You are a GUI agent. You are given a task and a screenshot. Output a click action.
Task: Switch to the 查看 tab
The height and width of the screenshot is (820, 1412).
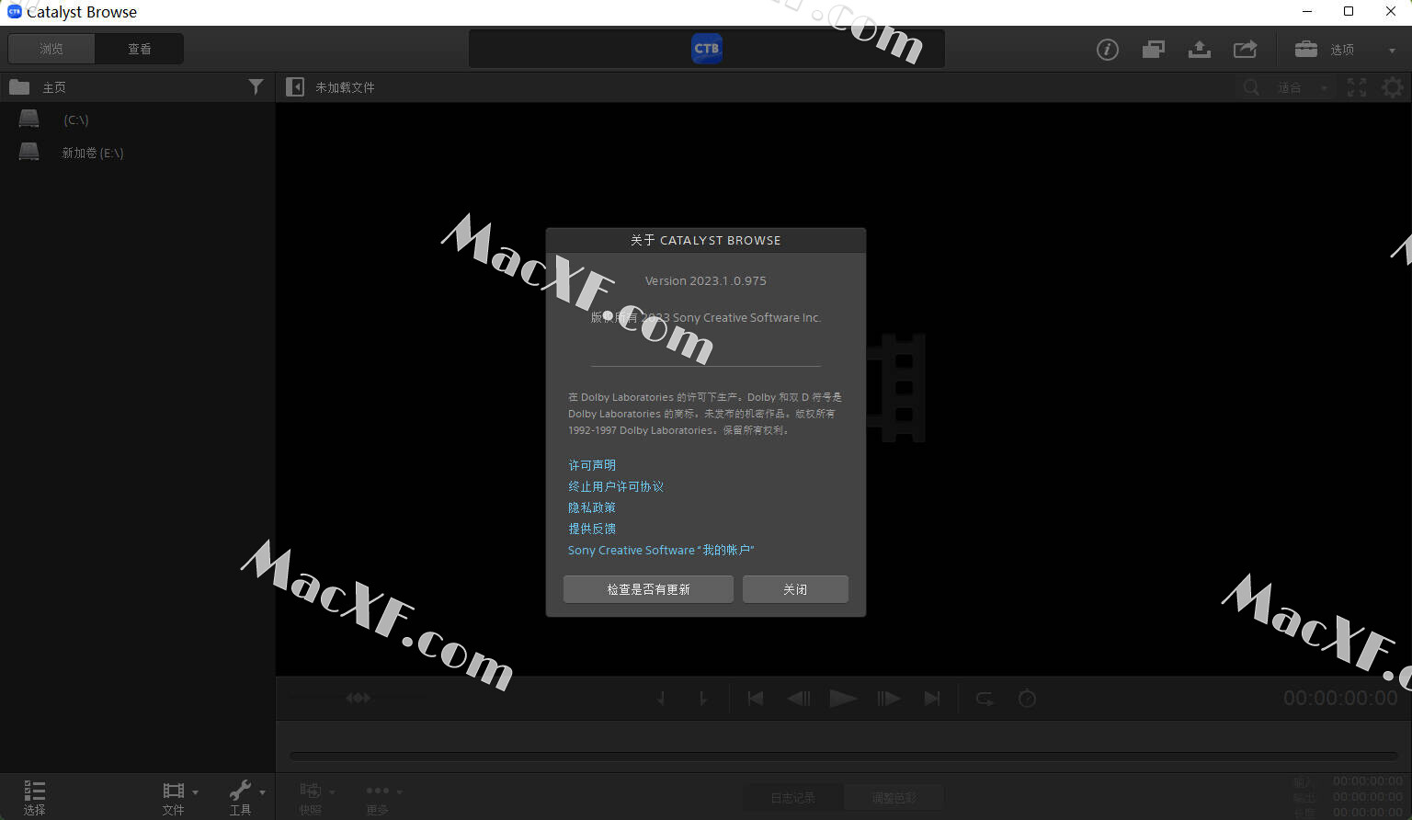click(x=140, y=49)
